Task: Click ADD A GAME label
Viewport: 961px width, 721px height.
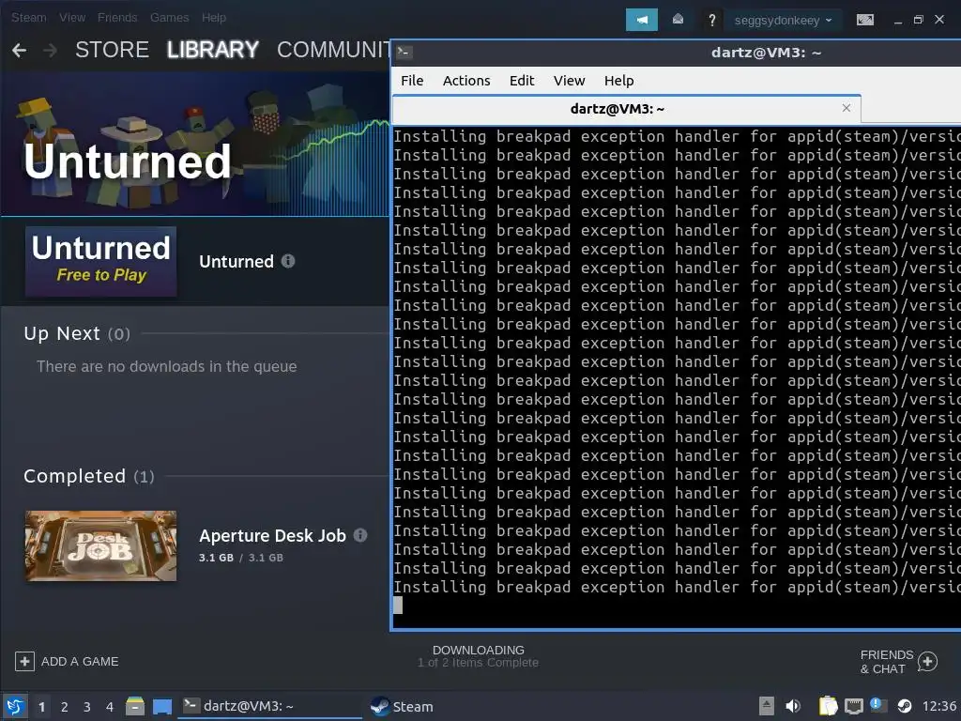Action: tap(80, 662)
